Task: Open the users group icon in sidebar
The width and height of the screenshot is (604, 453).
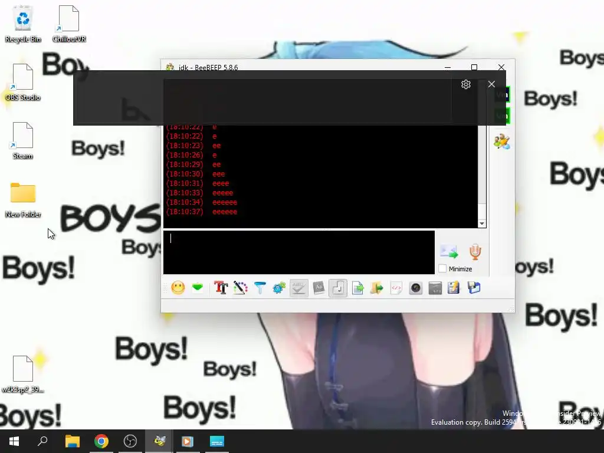Action: pos(502,142)
